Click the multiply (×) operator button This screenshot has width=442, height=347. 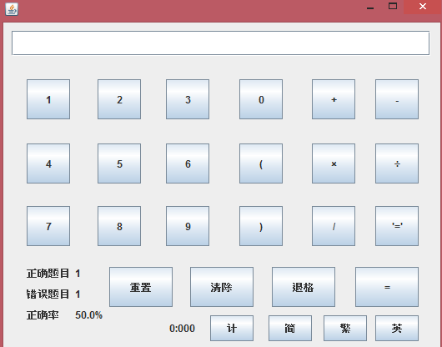pyautogui.click(x=334, y=163)
